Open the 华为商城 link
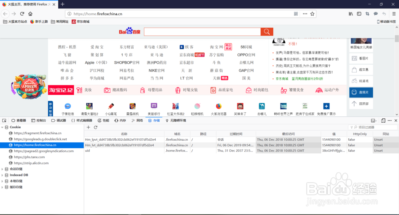 click(x=97, y=78)
